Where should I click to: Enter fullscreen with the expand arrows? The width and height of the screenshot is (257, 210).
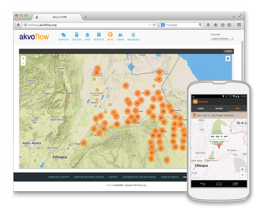[x=240, y=16]
